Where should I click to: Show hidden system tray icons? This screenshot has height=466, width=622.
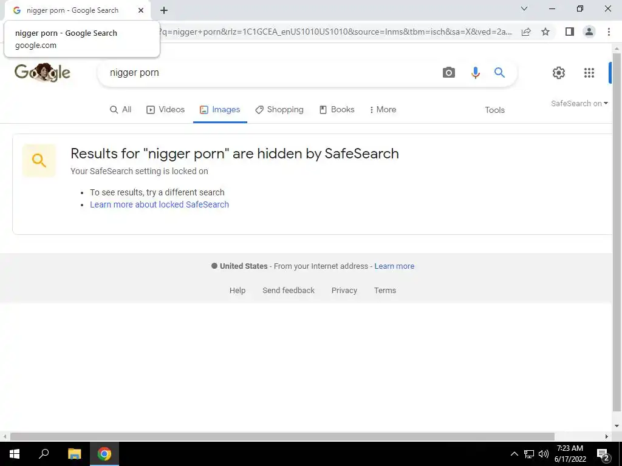pyautogui.click(x=514, y=454)
